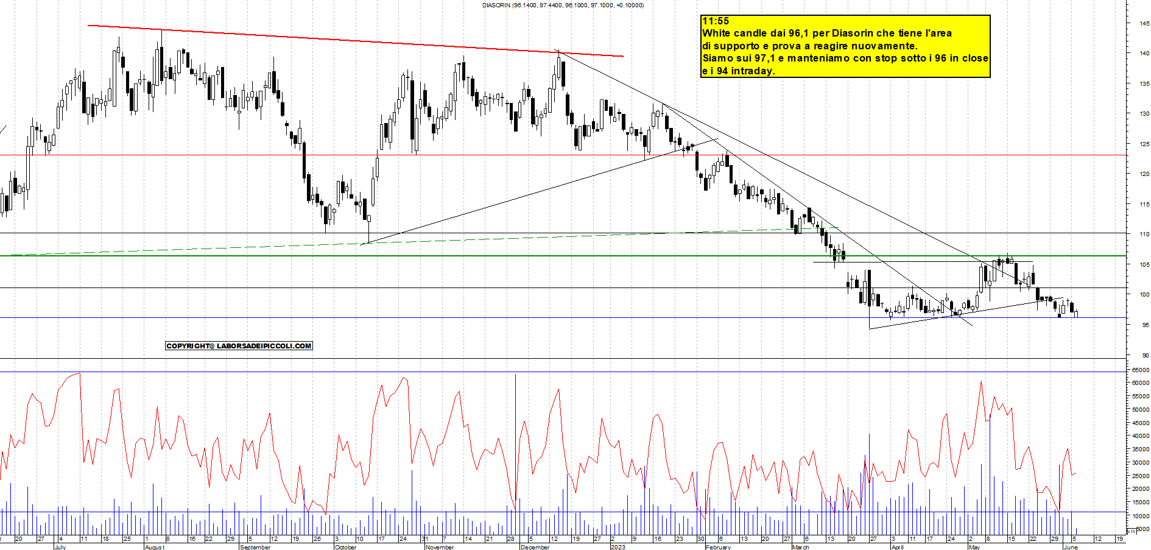Click the October month label
Image resolution: width=1151 pixels, height=550 pixels.
pyautogui.click(x=345, y=547)
